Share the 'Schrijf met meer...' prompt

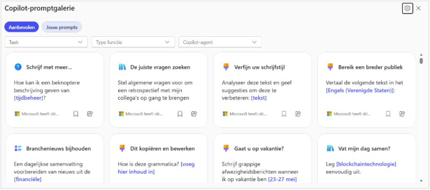pos(90,113)
